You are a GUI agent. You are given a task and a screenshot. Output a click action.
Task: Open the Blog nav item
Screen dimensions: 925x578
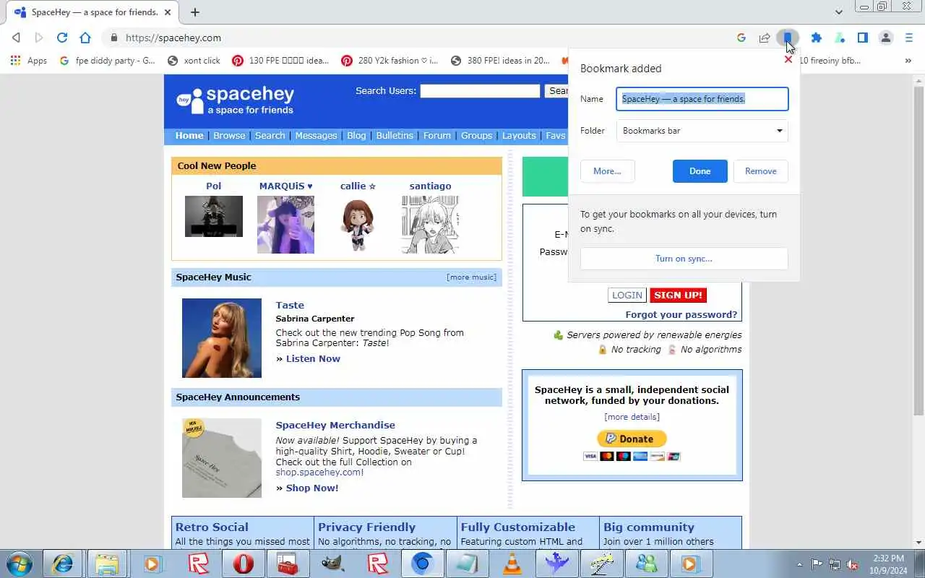[356, 135]
